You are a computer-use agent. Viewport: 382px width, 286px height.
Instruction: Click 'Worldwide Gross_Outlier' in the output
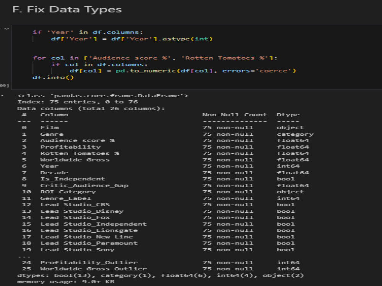click(x=94, y=269)
